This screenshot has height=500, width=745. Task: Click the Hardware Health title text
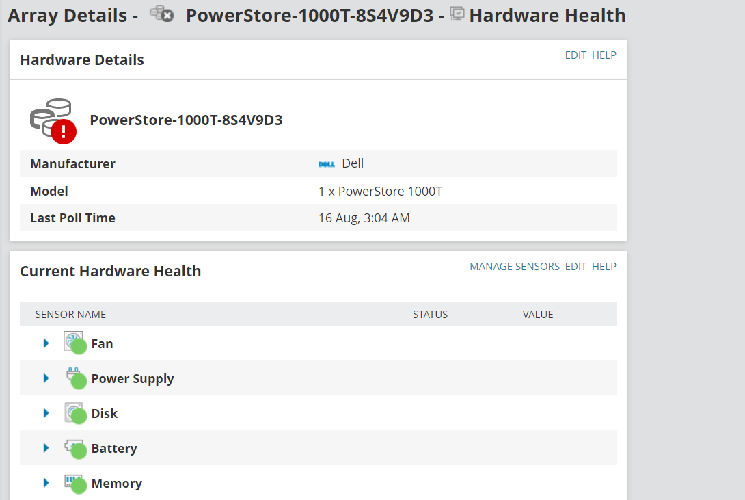coord(547,16)
